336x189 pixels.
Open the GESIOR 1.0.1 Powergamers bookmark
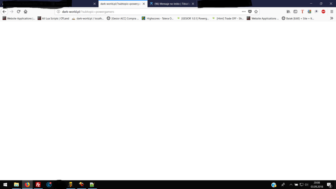(x=193, y=18)
